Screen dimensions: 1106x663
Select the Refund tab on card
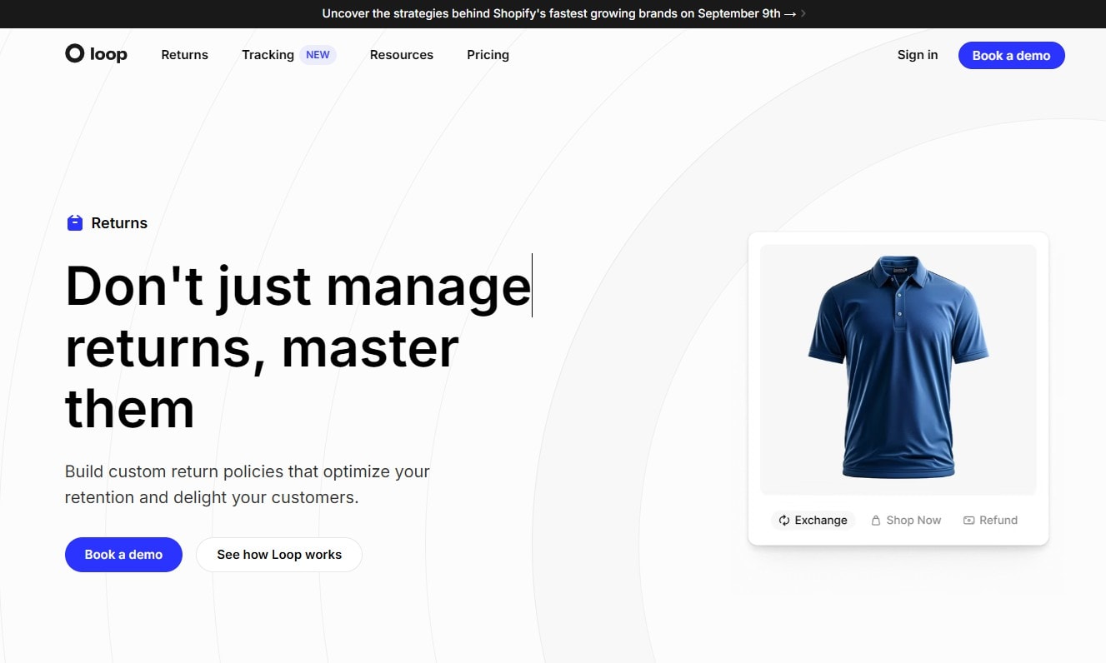pyautogui.click(x=990, y=521)
